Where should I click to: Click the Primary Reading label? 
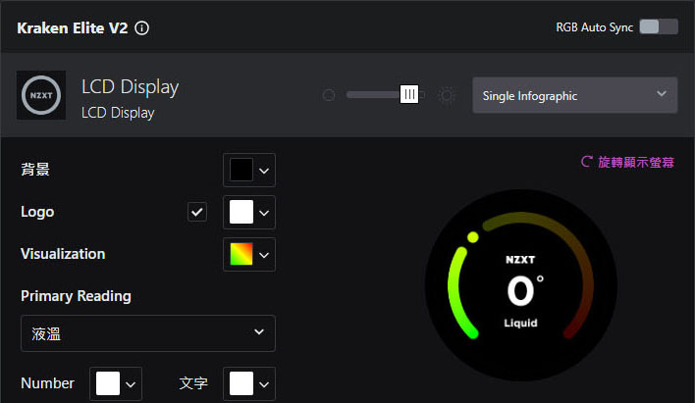[76, 296]
